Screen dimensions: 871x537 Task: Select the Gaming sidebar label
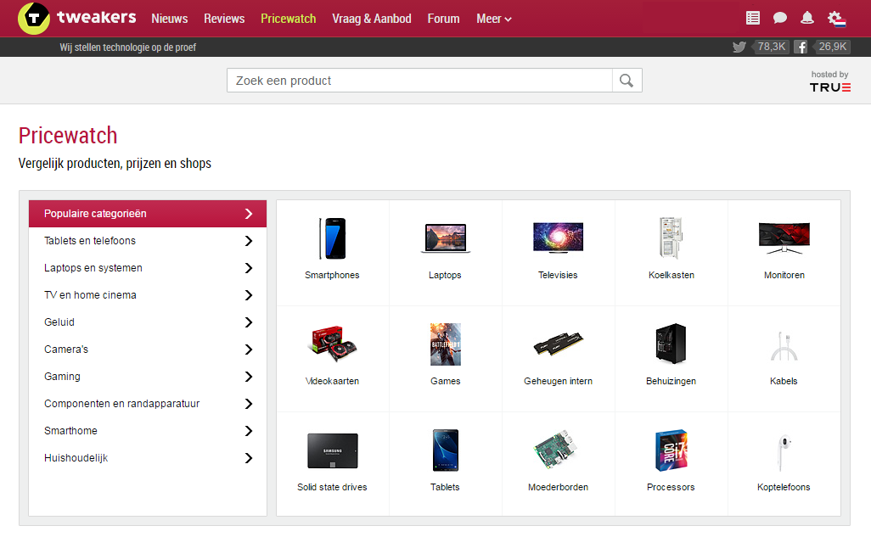click(x=62, y=377)
